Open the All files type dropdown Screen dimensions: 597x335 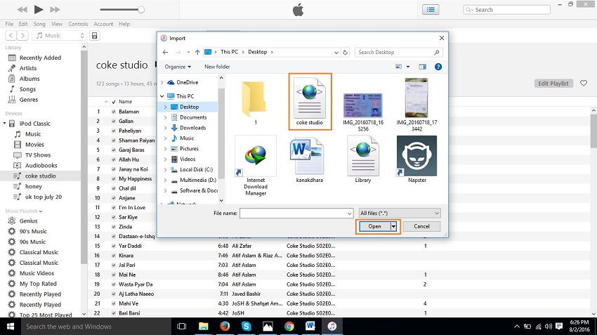point(399,213)
